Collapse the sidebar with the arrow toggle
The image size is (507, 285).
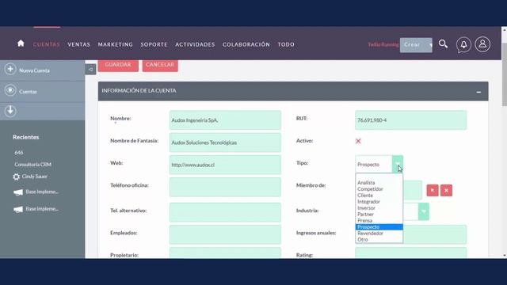90,69
